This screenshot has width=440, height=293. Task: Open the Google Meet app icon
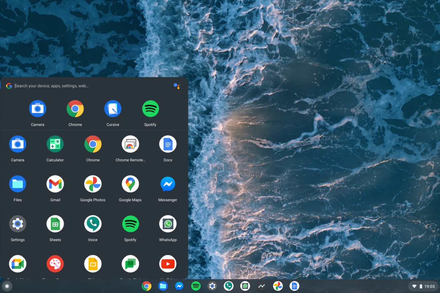(18, 264)
